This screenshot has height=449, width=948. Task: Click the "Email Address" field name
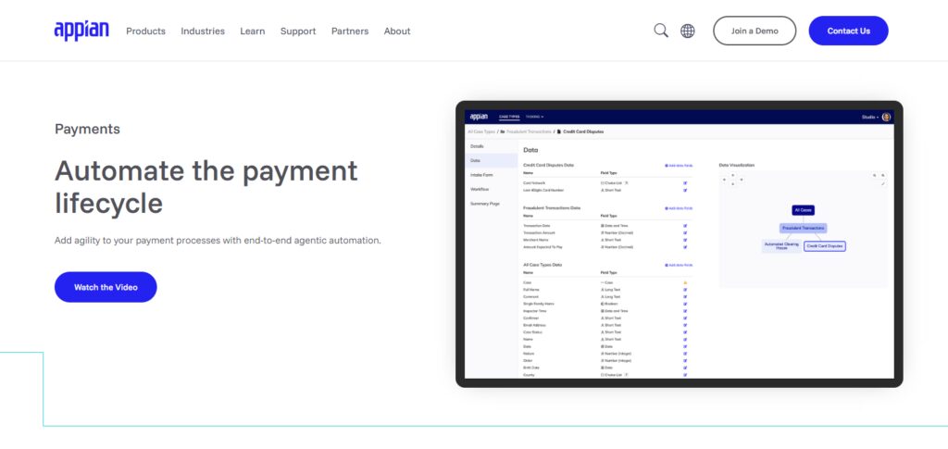click(x=534, y=325)
